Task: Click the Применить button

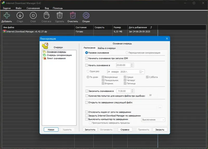Action: click(x=144, y=130)
